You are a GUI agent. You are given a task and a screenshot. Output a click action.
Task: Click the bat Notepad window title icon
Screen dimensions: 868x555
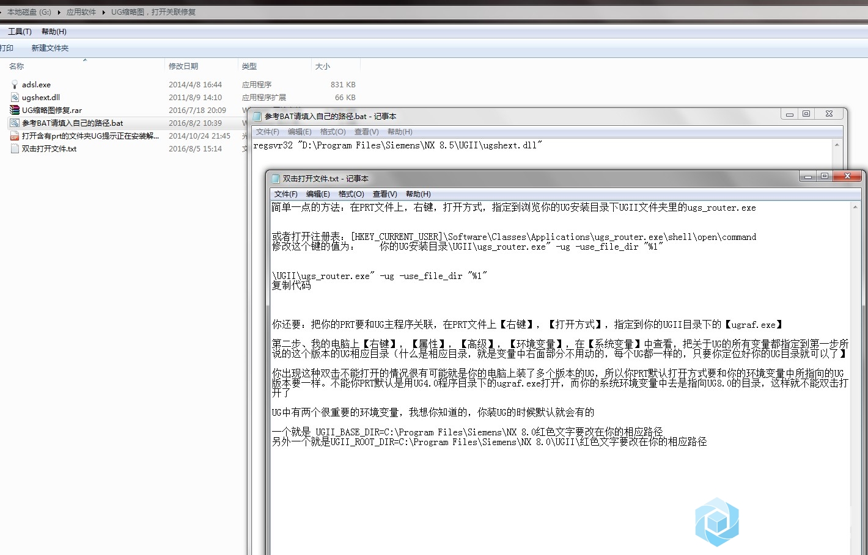pyautogui.click(x=257, y=116)
